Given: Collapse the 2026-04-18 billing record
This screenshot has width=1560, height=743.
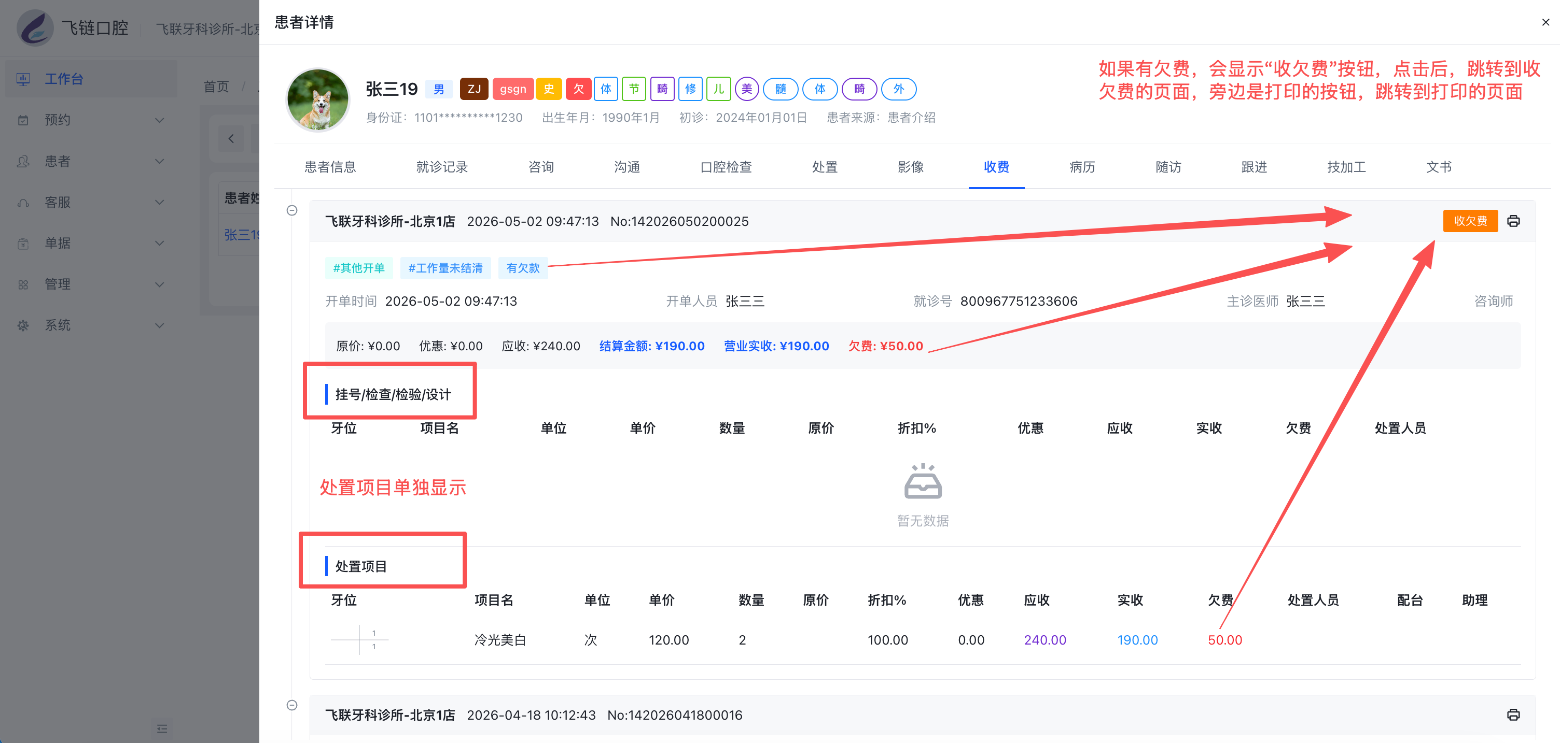Looking at the screenshot, I should 292,705.
